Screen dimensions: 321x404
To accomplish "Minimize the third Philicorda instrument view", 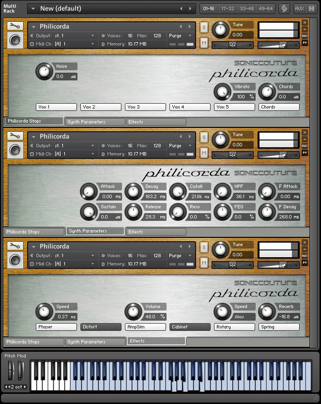I will click(x=305, y=249).
